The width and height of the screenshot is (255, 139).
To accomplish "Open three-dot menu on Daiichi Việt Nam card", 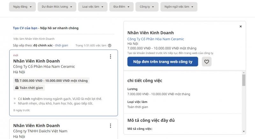I will tap(110, 126).
